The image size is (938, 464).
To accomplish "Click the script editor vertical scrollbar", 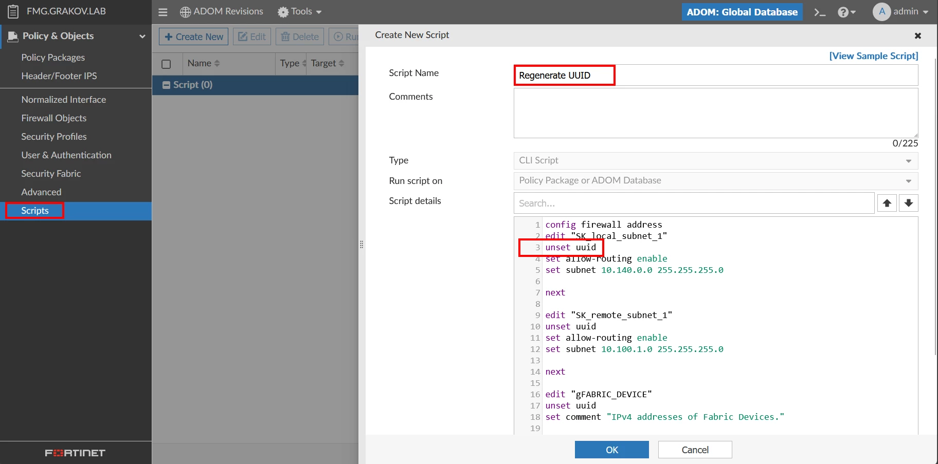I will click(935, 206).
